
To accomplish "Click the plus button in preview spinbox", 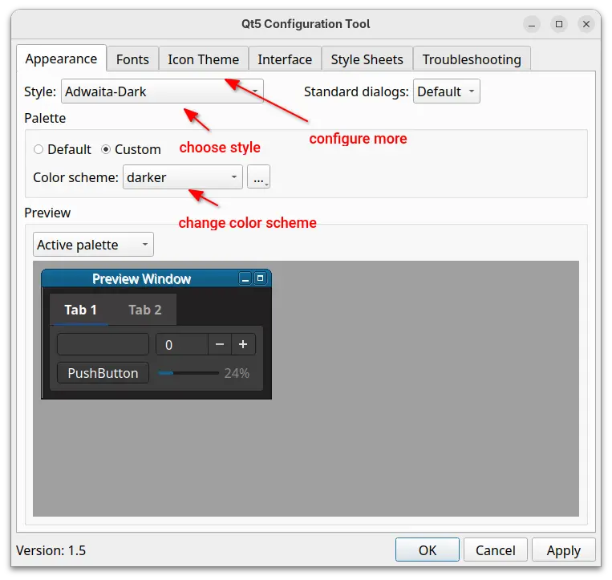I will pyautogui.click(x=243, y=345).
